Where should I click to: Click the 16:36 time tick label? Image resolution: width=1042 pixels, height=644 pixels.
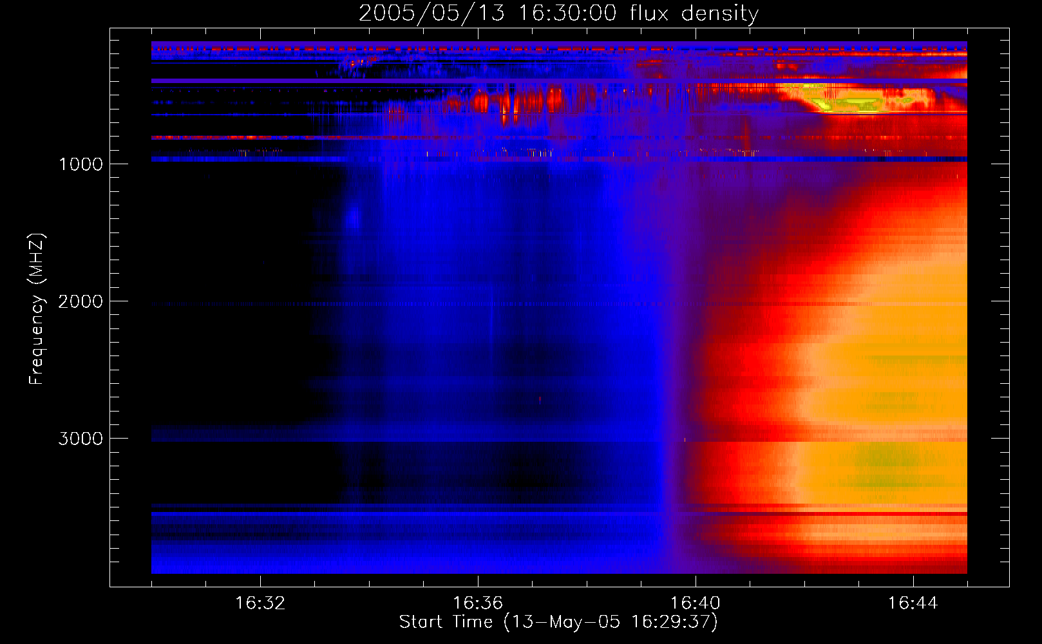click(x=478, y=603)
